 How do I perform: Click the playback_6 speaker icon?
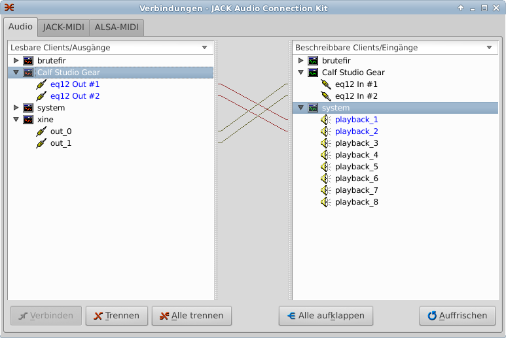tap(325, 178)
